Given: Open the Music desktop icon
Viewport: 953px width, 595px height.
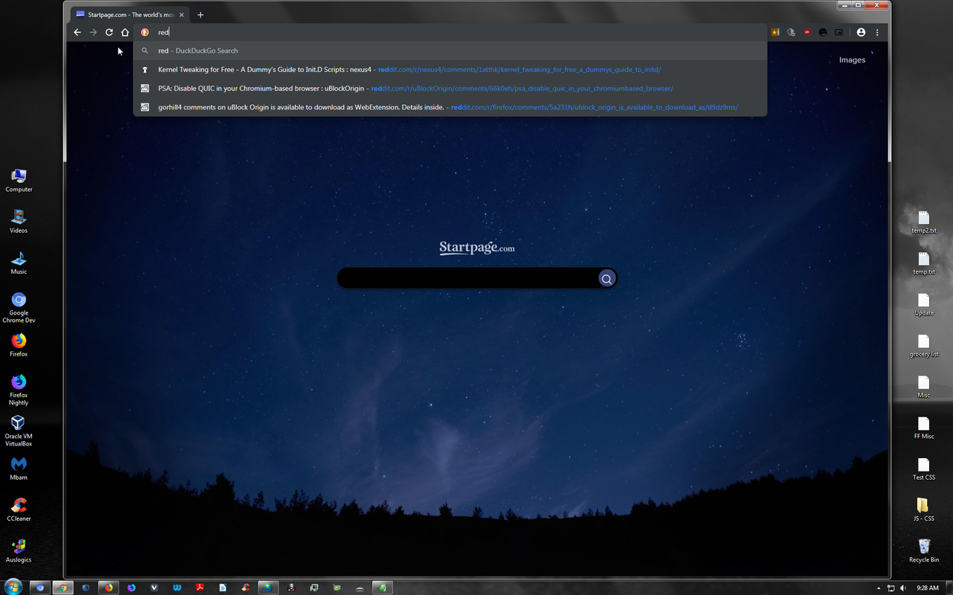Looking at the screenshot, I should pos(19,263).
